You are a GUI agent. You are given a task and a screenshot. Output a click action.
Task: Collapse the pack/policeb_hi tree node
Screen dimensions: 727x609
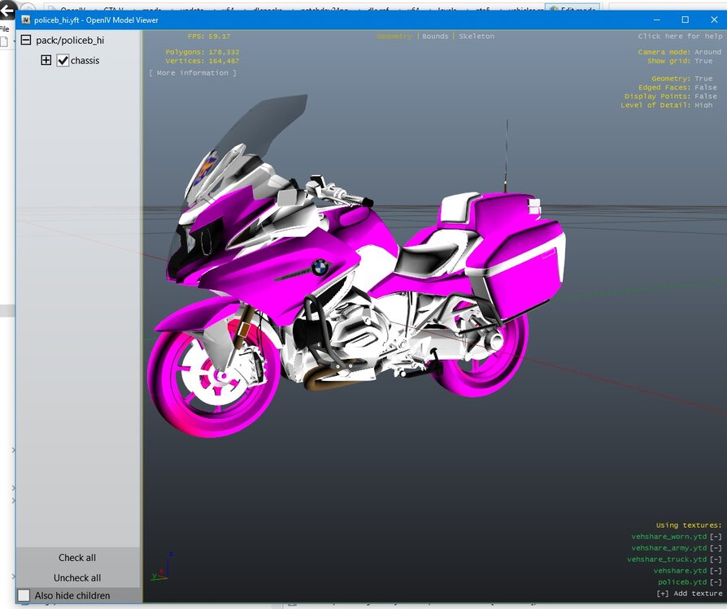coord(26,40)
